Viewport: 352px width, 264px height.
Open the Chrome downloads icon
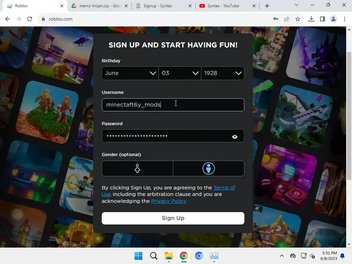(311, 19)
